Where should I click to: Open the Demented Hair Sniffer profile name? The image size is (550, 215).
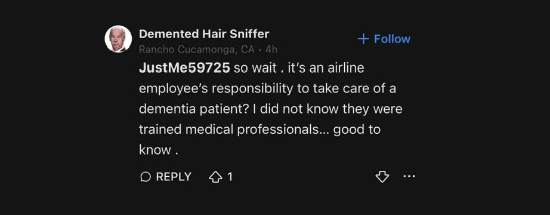click(204, 33)
